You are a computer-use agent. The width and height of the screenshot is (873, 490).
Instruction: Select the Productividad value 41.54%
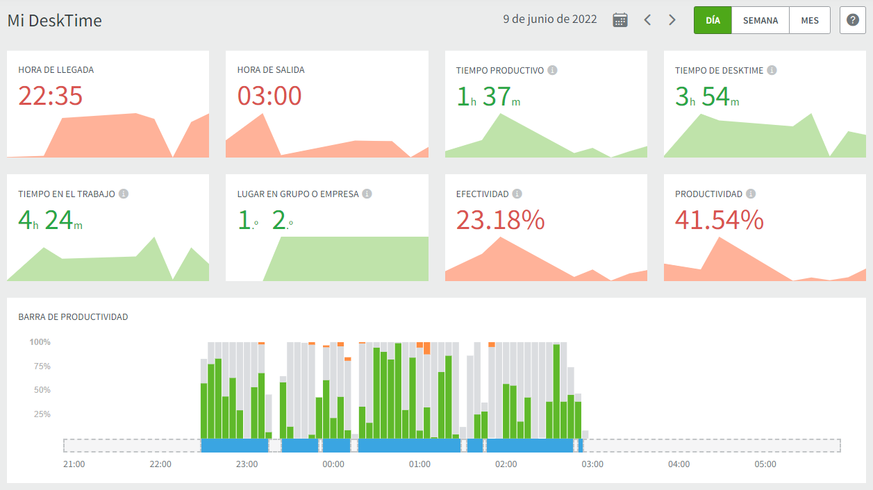point(720,220)
